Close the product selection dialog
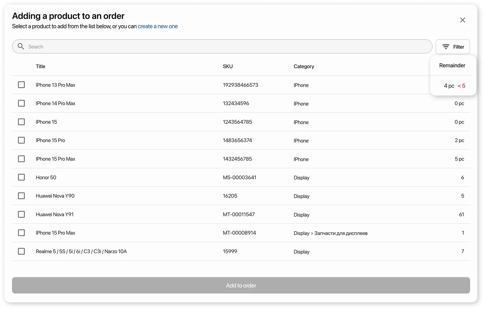Viewport: 484px width, 309px height. pyautogui.click(x=462, y=20)
